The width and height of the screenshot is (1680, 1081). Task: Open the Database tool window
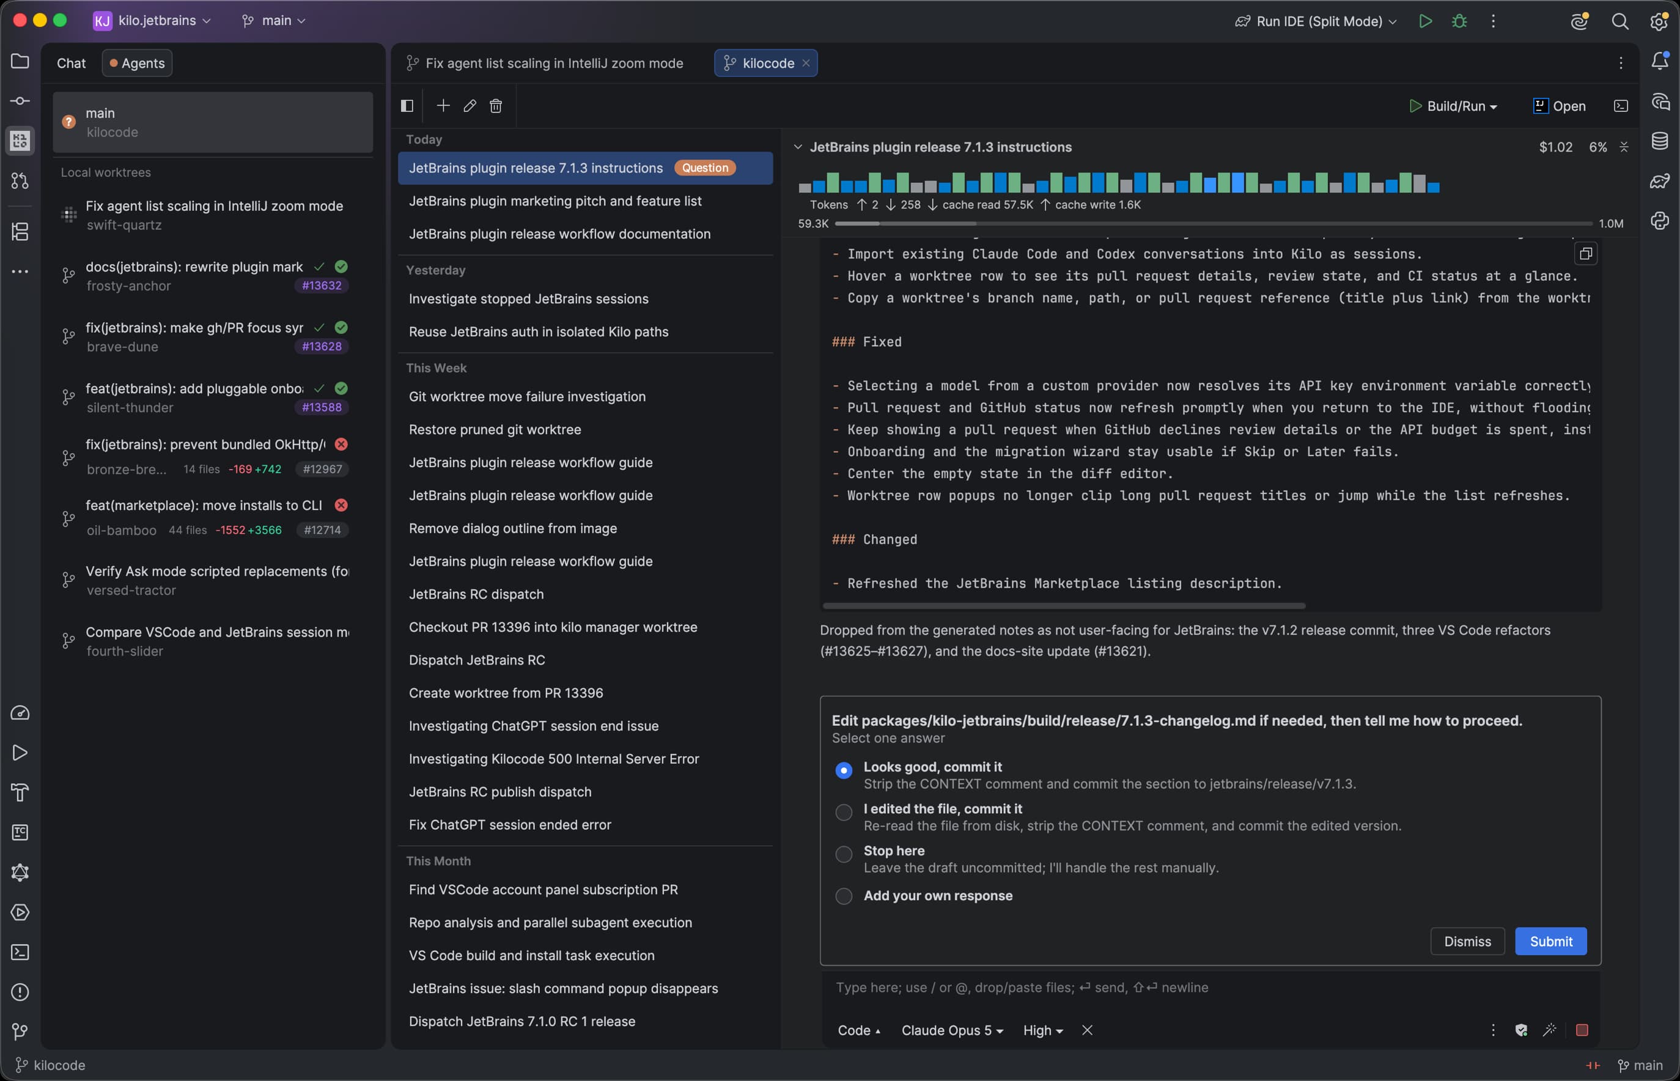point(1660,141)
